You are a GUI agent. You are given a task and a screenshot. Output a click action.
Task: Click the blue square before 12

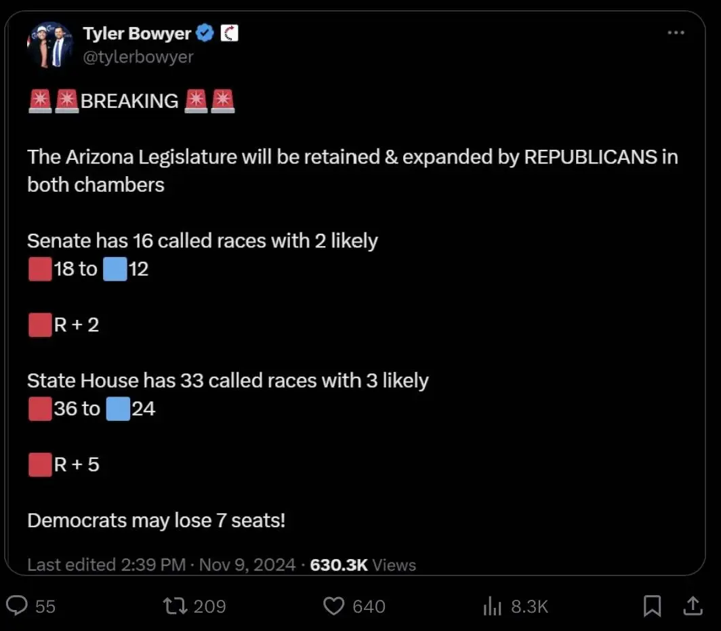tap(115, 270)
